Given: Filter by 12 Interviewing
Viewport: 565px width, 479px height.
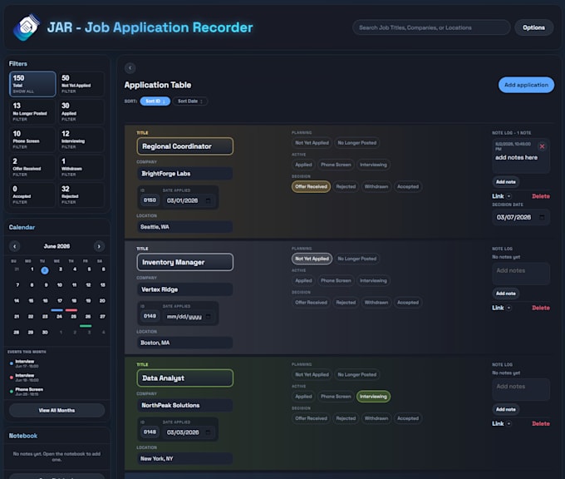Looking at the screenshot, I should 81,140.
